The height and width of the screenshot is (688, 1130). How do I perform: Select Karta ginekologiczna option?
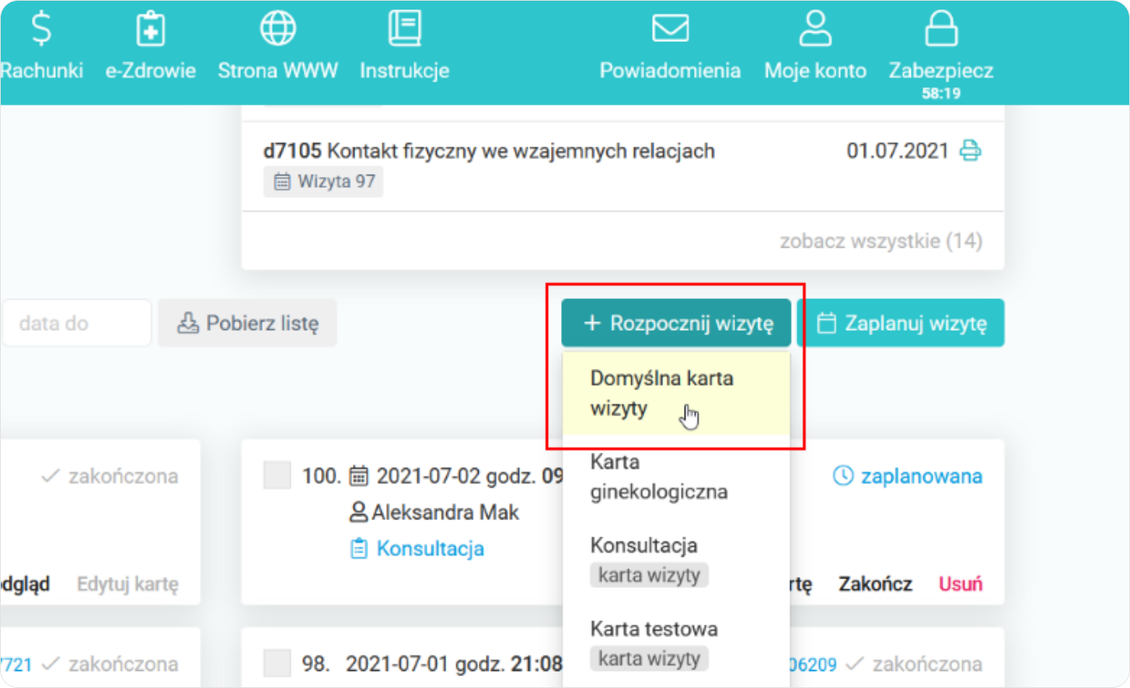pos(676,477)
